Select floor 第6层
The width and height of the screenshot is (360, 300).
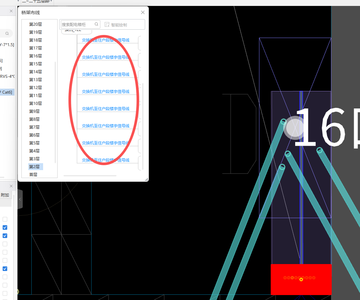coord(35,135)
